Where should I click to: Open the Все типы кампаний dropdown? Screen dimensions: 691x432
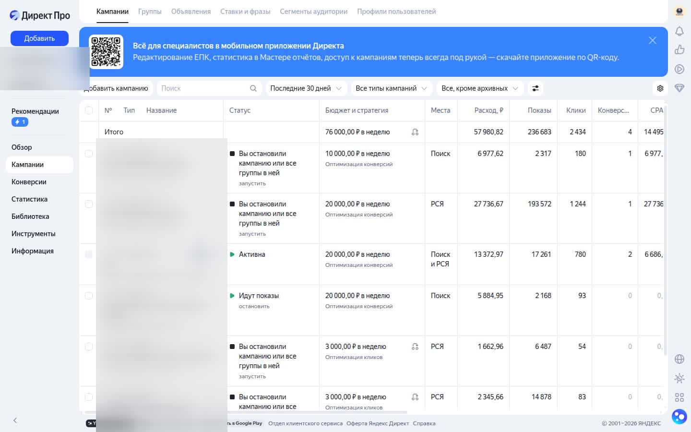coord(392,88)
